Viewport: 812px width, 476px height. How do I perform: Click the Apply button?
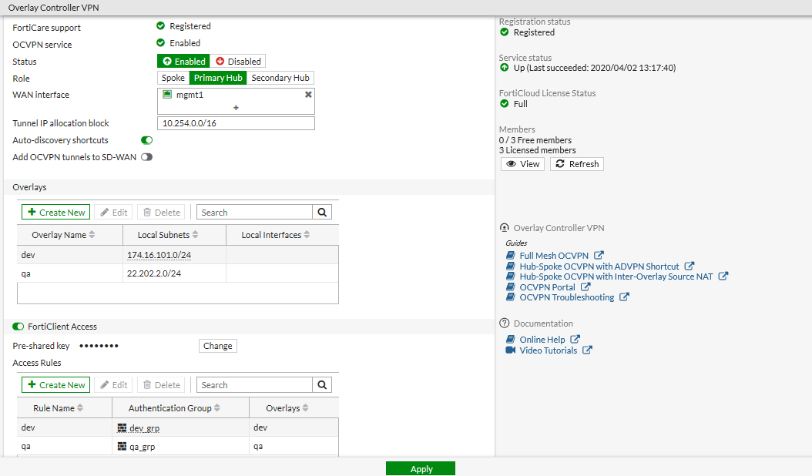(x=421, y=468)
